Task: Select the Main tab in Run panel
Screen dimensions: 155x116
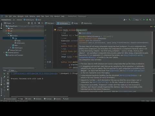Action: pos(13,71)
